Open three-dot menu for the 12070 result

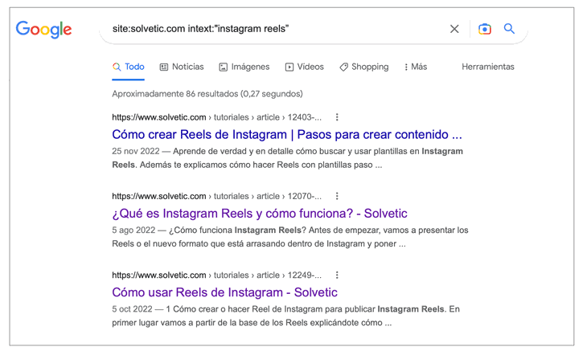tap(337, 196)
